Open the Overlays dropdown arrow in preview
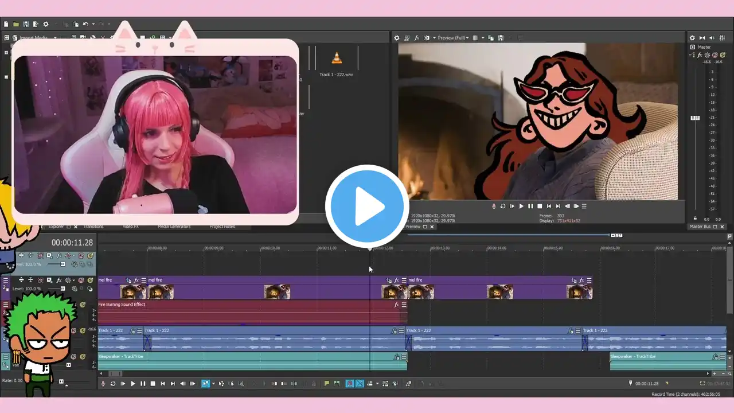The image size is (734, 413). click(x=483, y=38)
